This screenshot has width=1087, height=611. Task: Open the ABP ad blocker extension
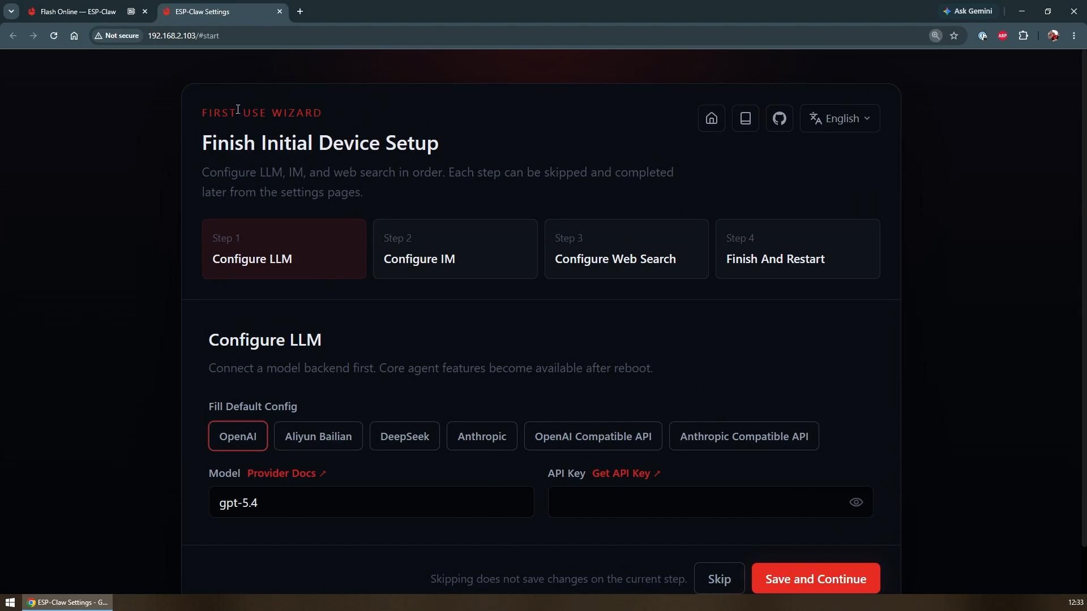pos(1003,36)
